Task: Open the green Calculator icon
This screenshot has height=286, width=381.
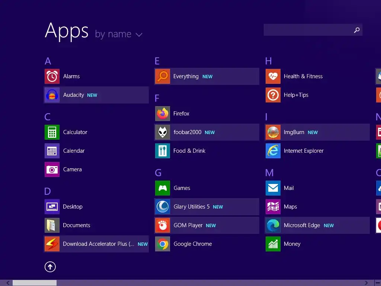Action: point(52,132)
